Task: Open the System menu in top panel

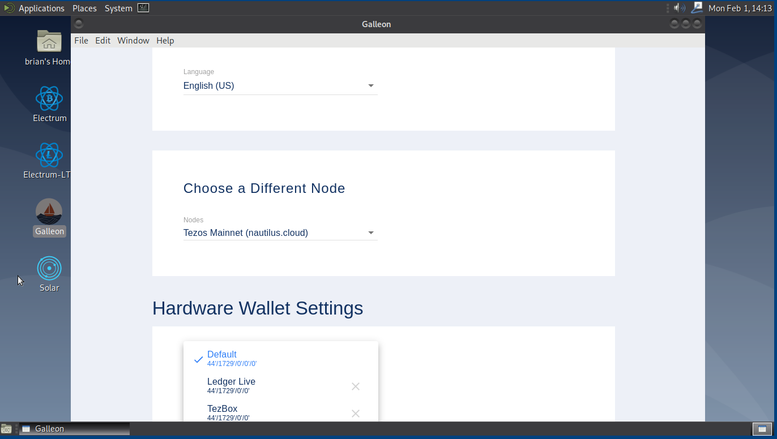Action: pyautogui.click(x=118, y=8)
